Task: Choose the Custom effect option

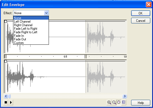Action: [31, 43]
